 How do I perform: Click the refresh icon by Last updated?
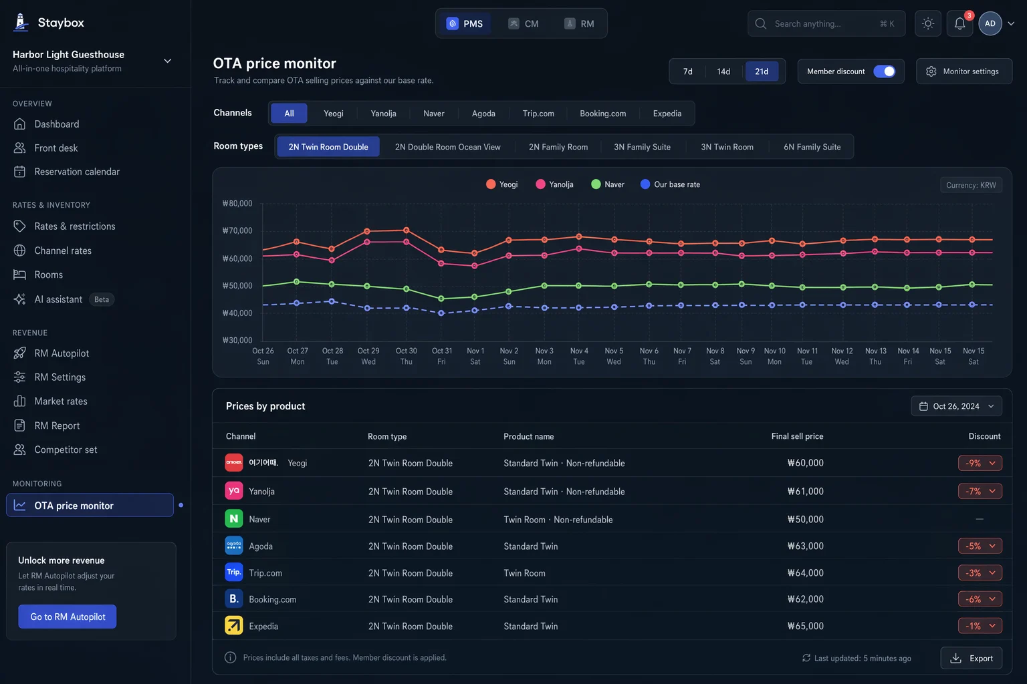pos(806,658)
